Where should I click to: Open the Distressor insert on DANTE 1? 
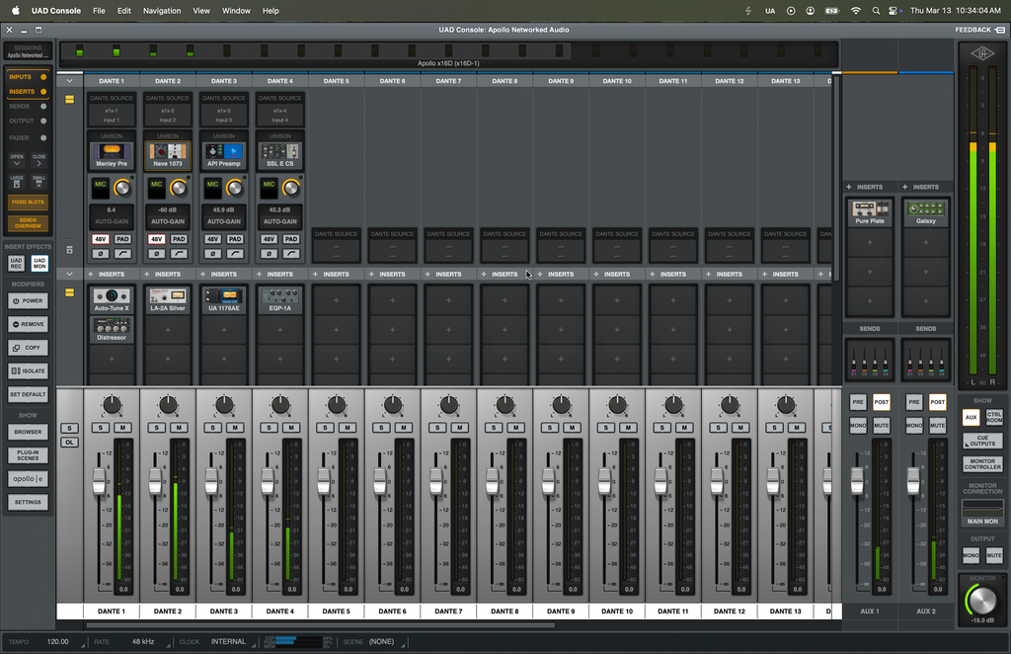click(x=112, y=329)
